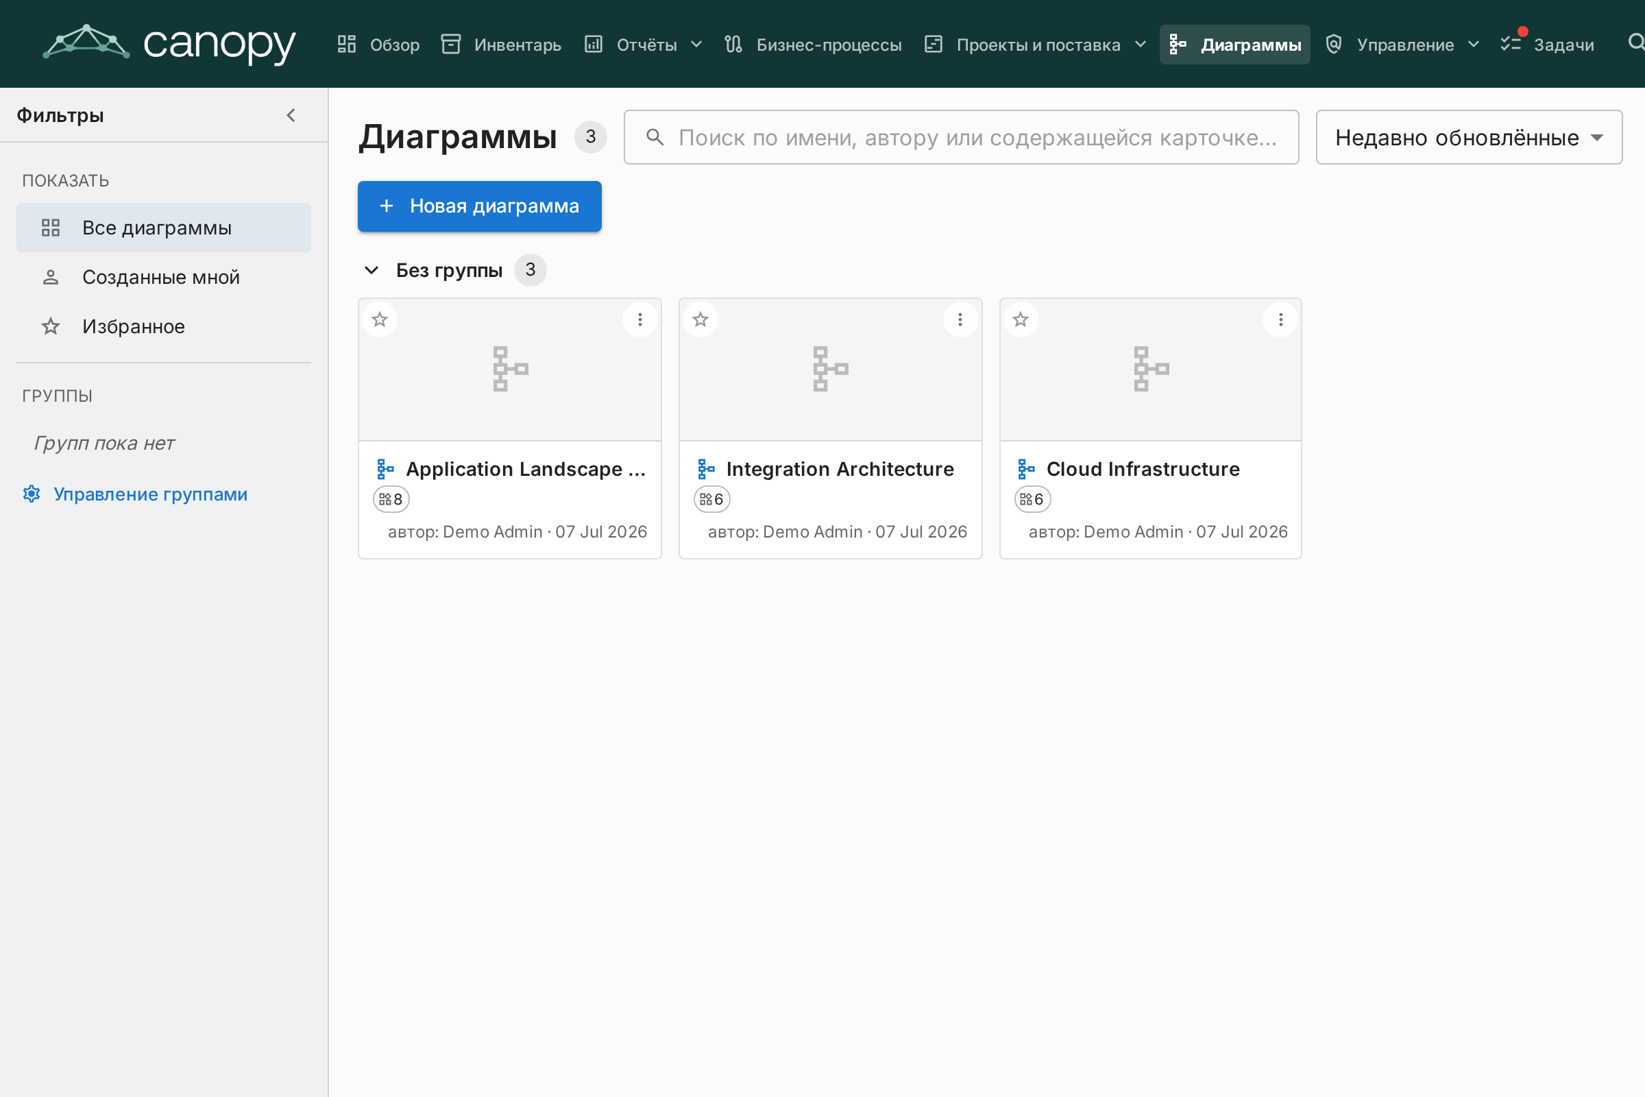
Task: Open the Cloud Infrastructure diagram thumbnail
Action: 1151,370
